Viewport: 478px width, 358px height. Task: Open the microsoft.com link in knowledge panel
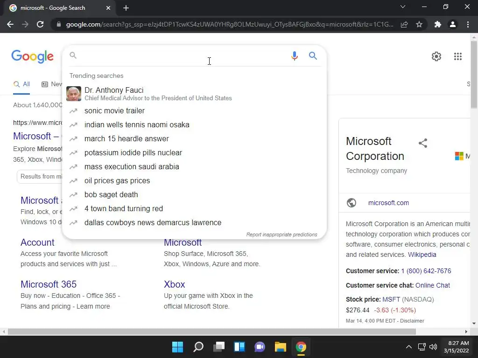click(388, 203)
